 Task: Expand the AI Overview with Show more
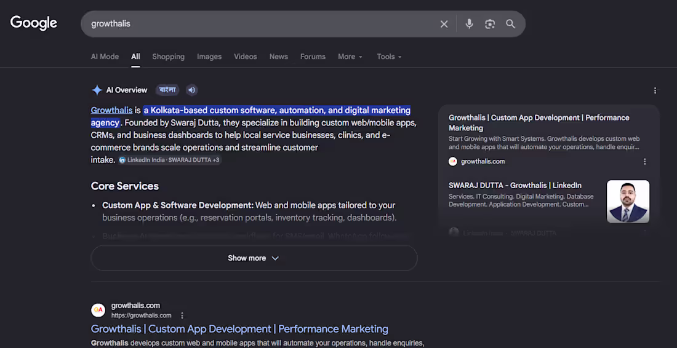tap(254, 258)
